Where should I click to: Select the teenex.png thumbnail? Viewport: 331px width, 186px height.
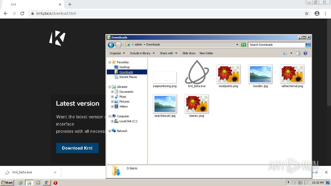[x=197, y=104]
